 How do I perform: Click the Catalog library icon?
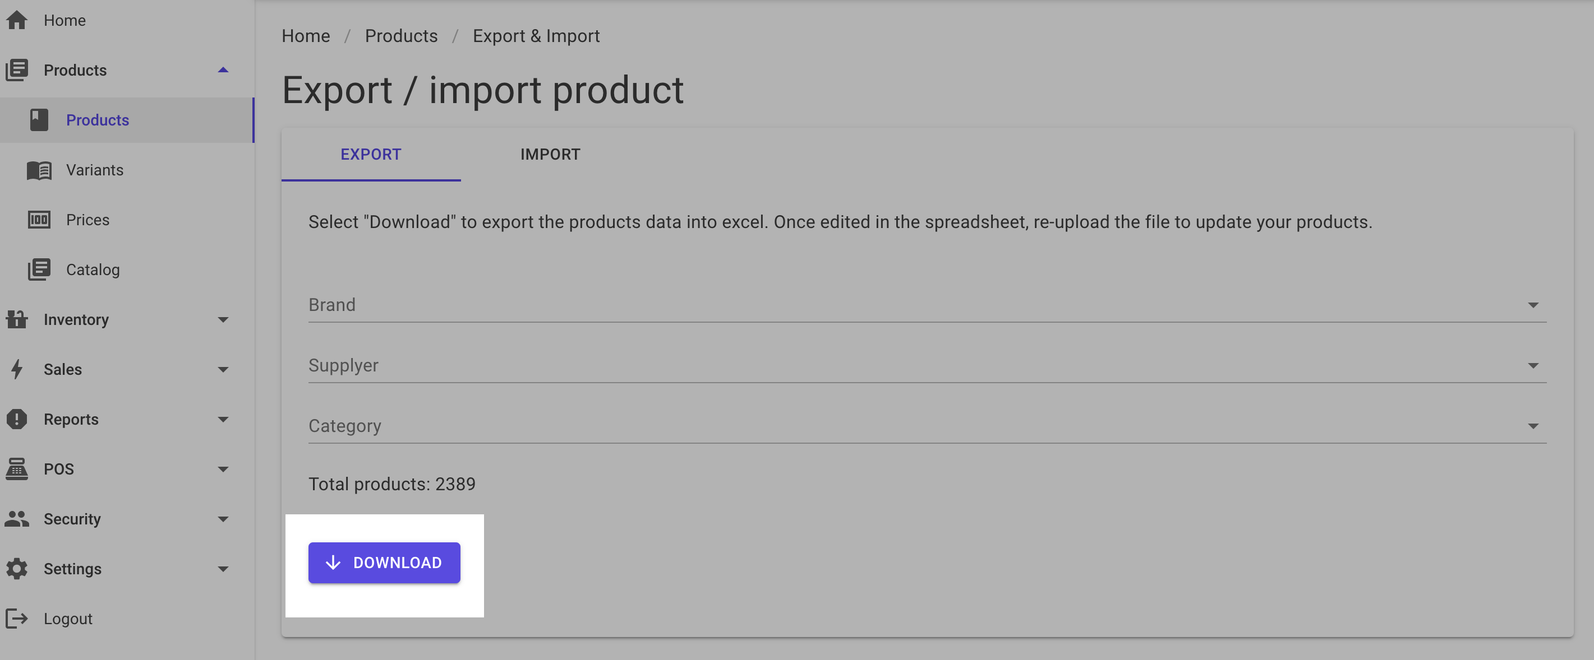pos(39,269)
